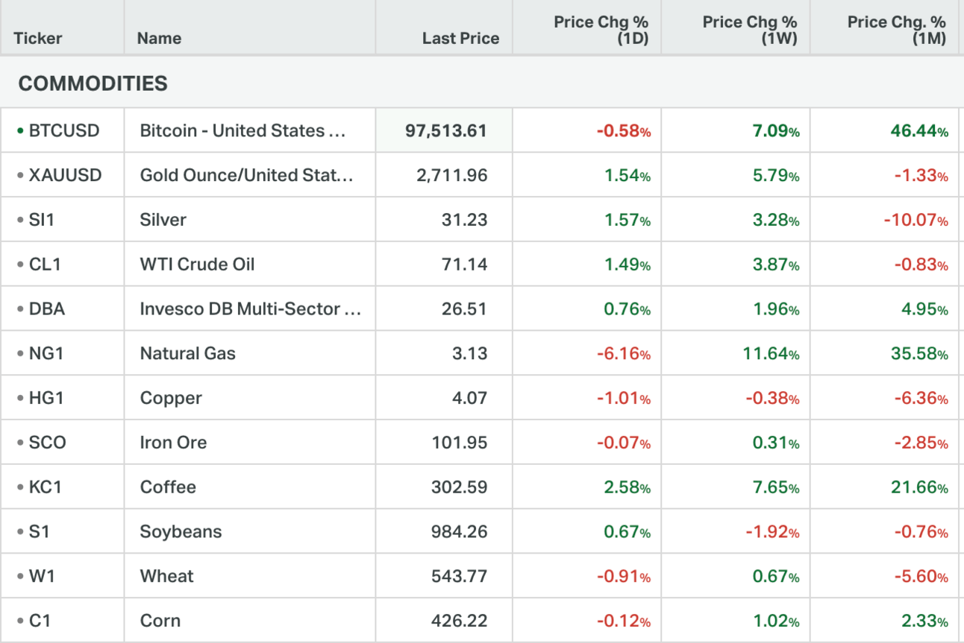Viewport: 964px width, 643px height.
Task: Click the dot icon beside NG1
Action: [x=20, y=354]
